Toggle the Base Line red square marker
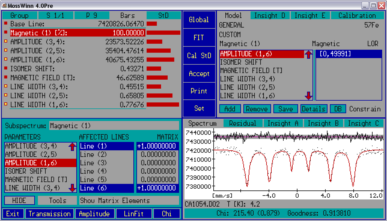Viewport: 387px width, 221px height. (6, 23)
